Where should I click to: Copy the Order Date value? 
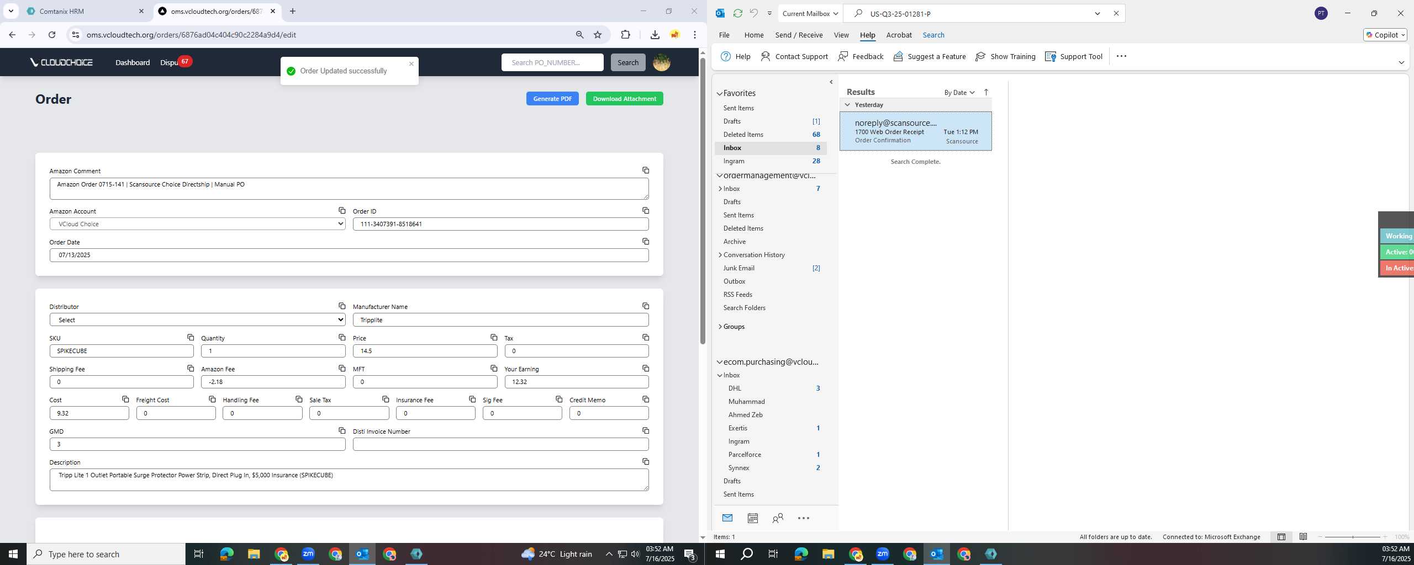(x=645, y=242)
